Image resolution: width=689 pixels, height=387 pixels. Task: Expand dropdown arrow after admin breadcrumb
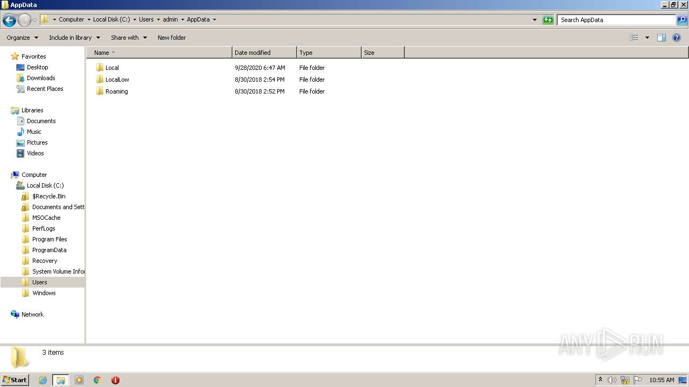point(182,20)
